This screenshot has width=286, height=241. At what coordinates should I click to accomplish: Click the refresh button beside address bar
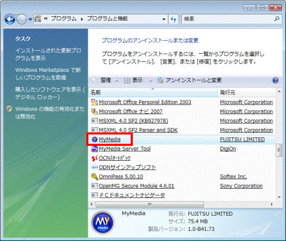click(x=173, y=19)
